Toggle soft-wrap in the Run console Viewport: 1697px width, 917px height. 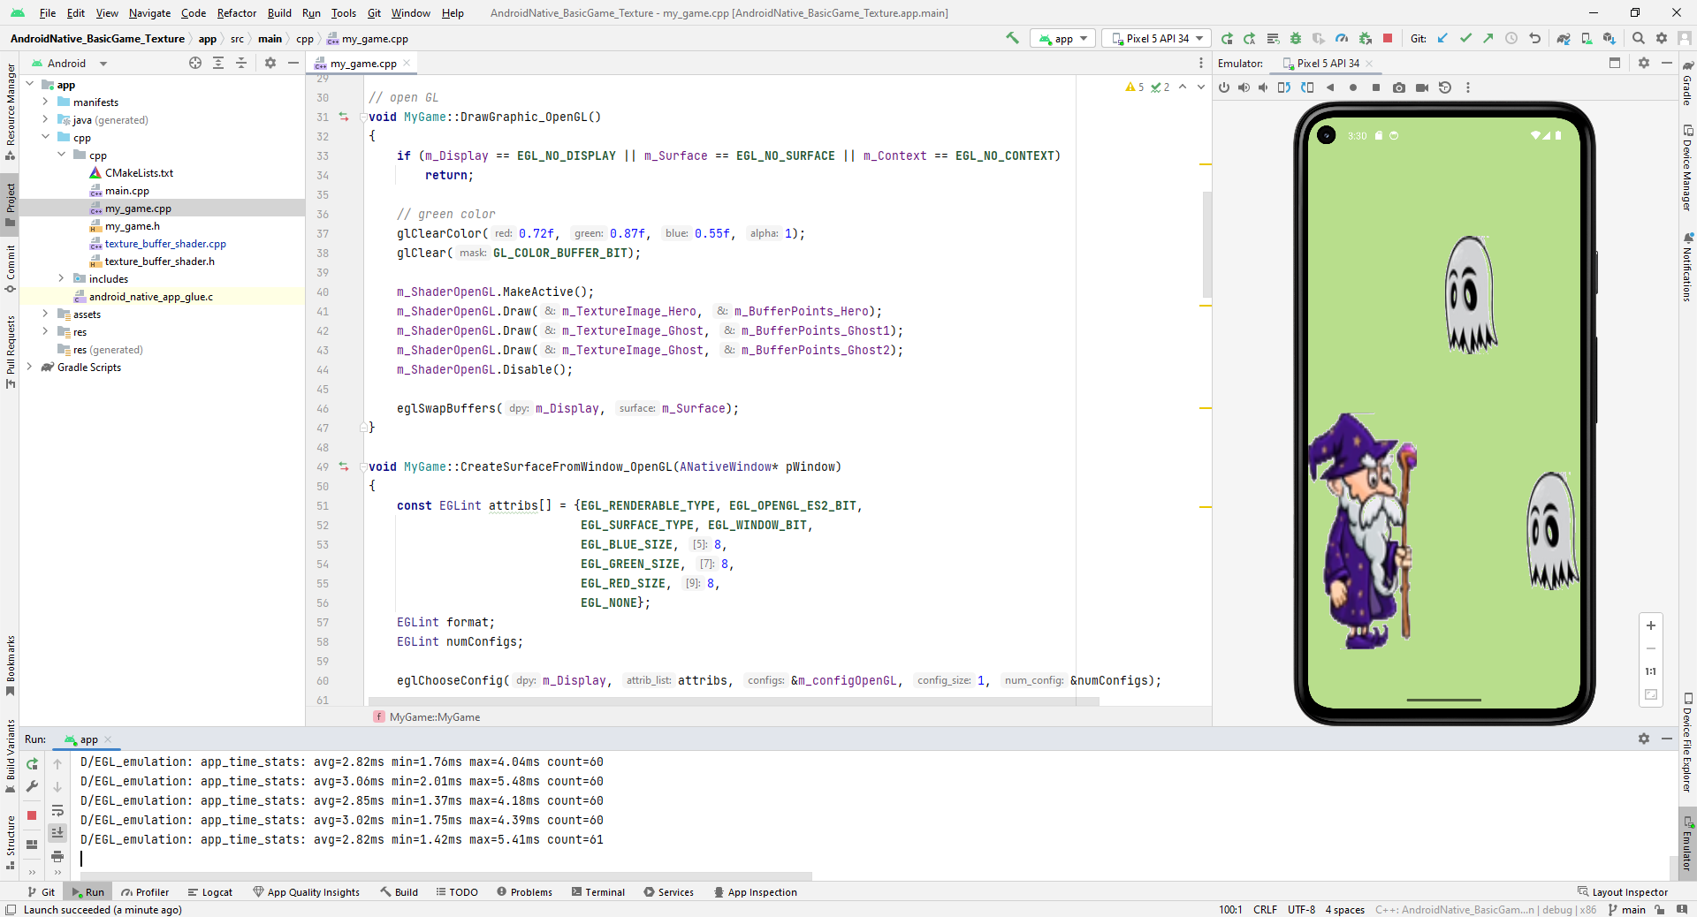point(57,810)
